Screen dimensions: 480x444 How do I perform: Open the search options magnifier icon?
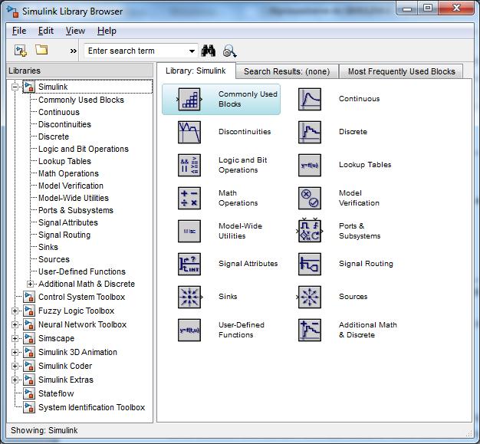coord(229,51)
